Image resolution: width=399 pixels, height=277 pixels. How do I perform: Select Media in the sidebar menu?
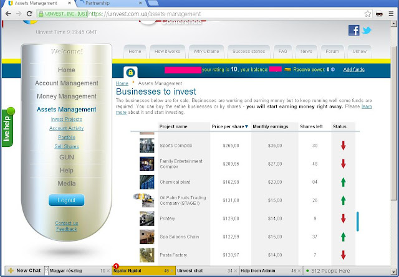click(x=67, y=184)
